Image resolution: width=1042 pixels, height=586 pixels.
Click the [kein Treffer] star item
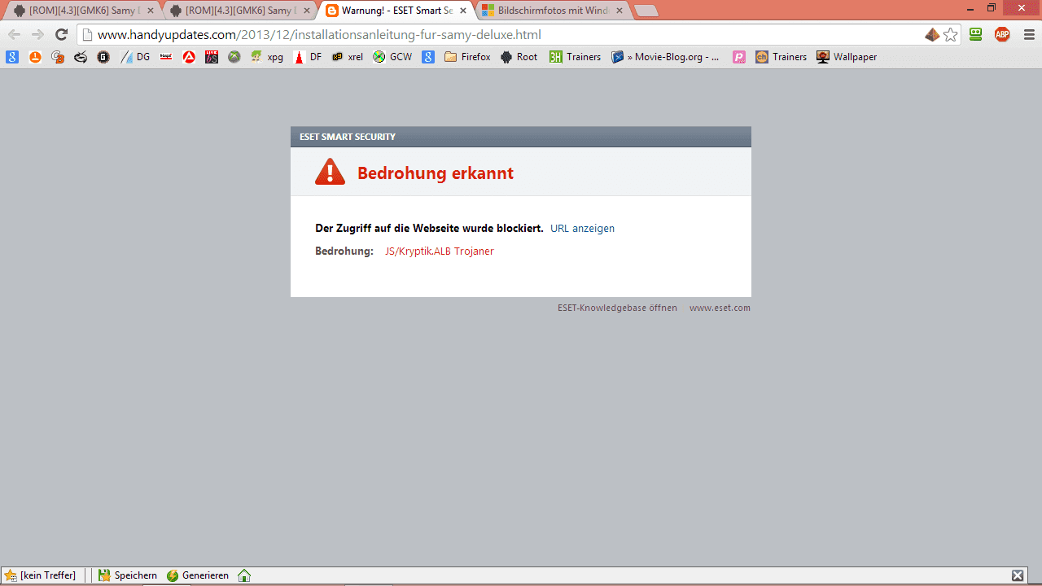(x=41, y=575)
